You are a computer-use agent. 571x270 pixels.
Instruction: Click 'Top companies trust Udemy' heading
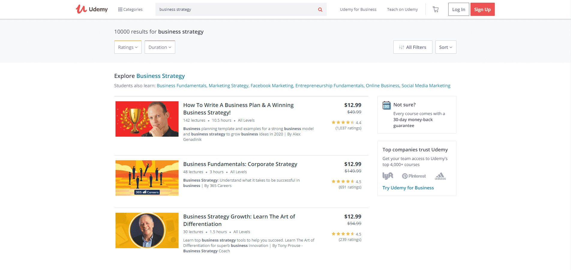[x=415, y=150]
